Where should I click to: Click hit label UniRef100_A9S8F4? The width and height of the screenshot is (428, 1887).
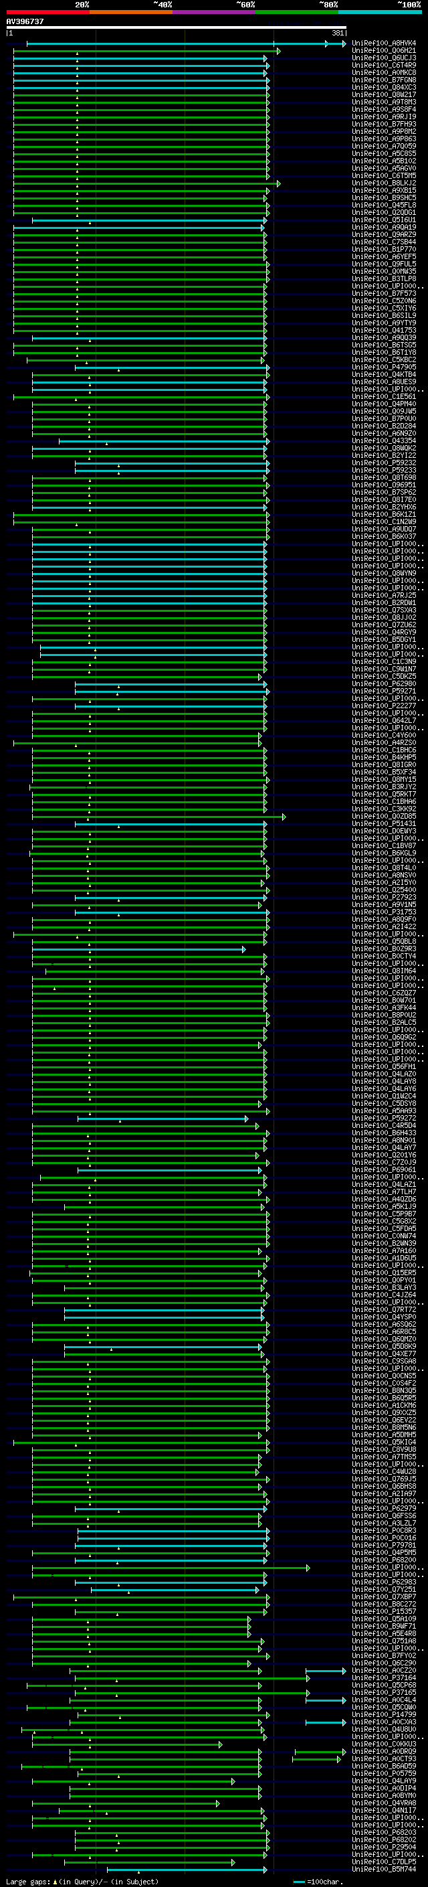[x=384, y=109]
